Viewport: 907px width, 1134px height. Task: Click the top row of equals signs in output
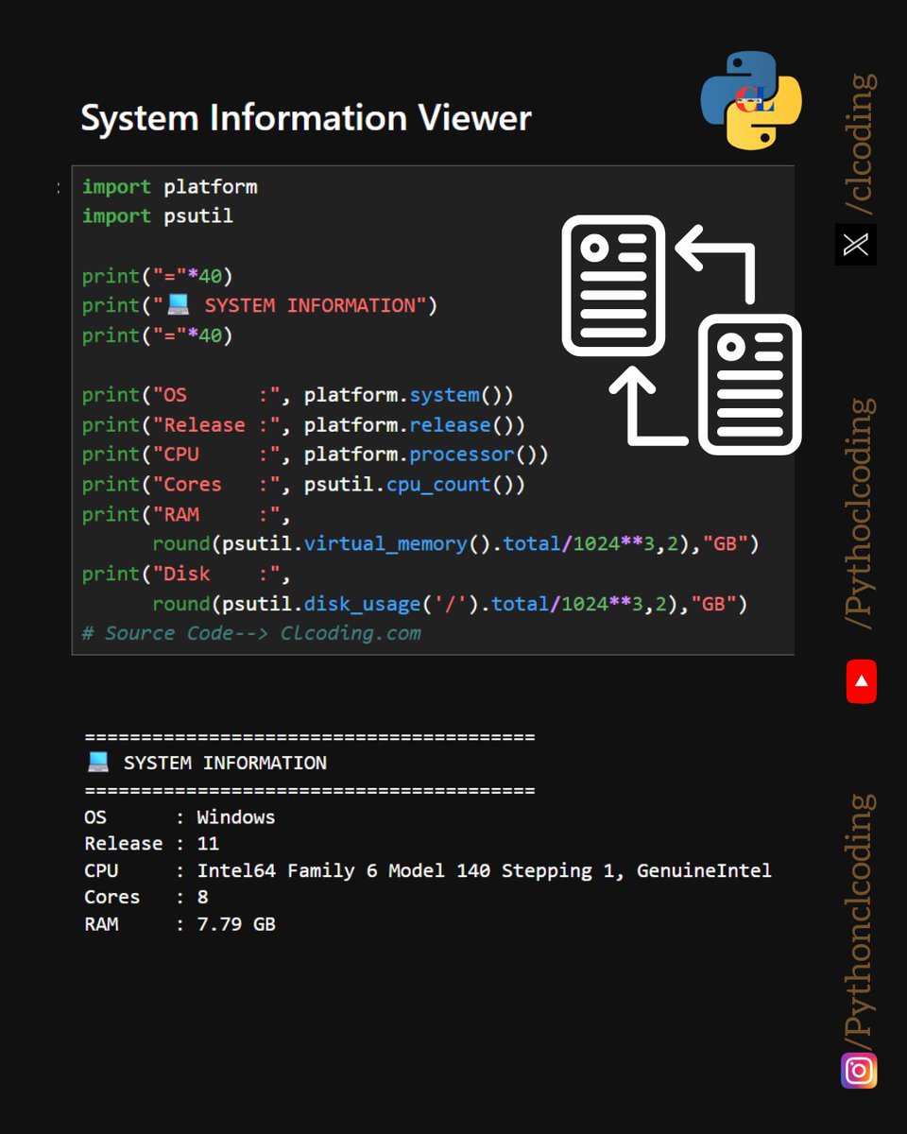[x=310, y=737]
